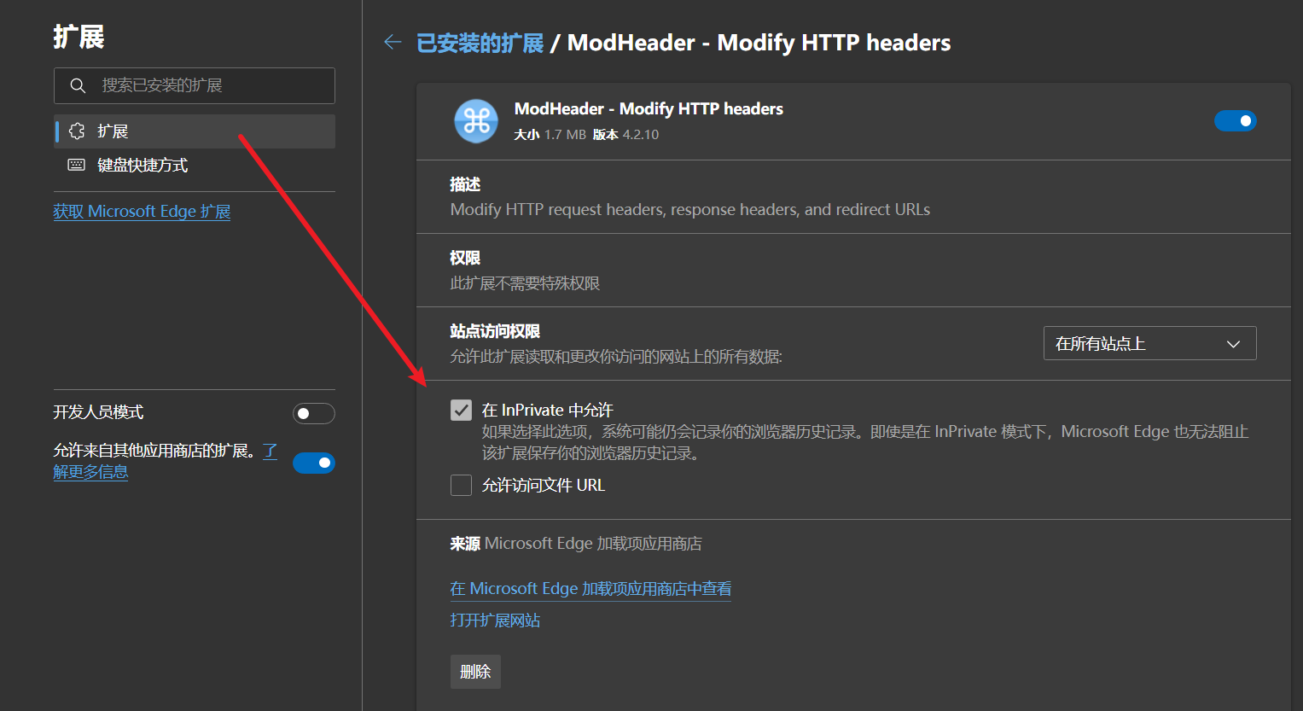Focus the 搜索已安装的扩展 search field

195,85
